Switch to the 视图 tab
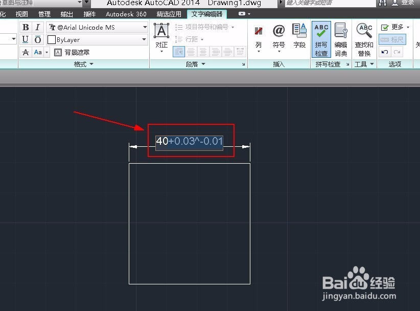This screenshot has height=311, width=420. click(21, 14)
